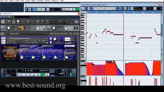This screenshot has width=164, height=92.
Task: Select multi rack page 33-48 tab
Action: click(x=61, y=34)
